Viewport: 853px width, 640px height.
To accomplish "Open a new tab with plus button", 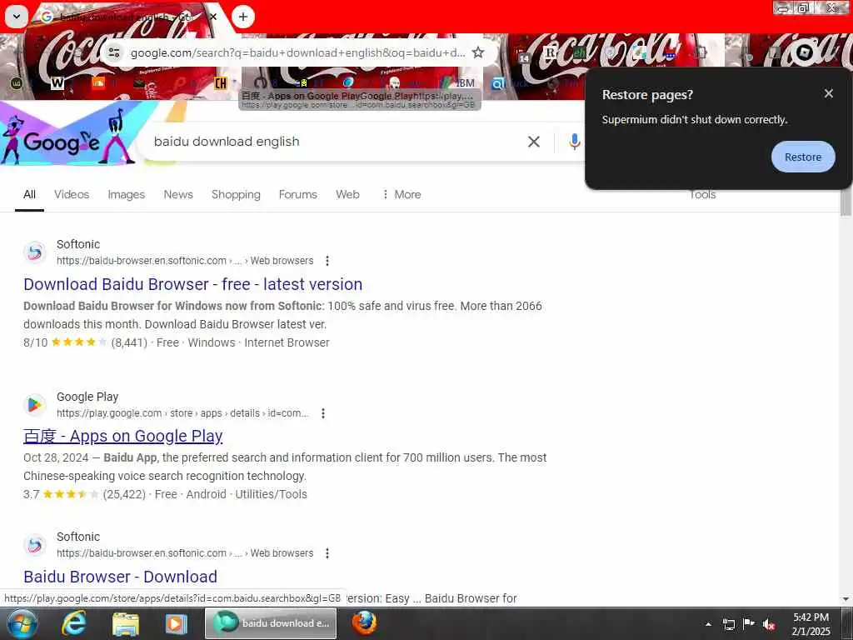I will pyautogui.click(x=243, y=17).
